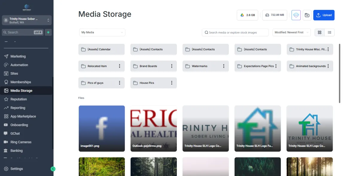The height and width of the screenshot is (176, 359).
Task: Open three-dot menu for Watermarks folder
Action: click(x=224, y=66)
